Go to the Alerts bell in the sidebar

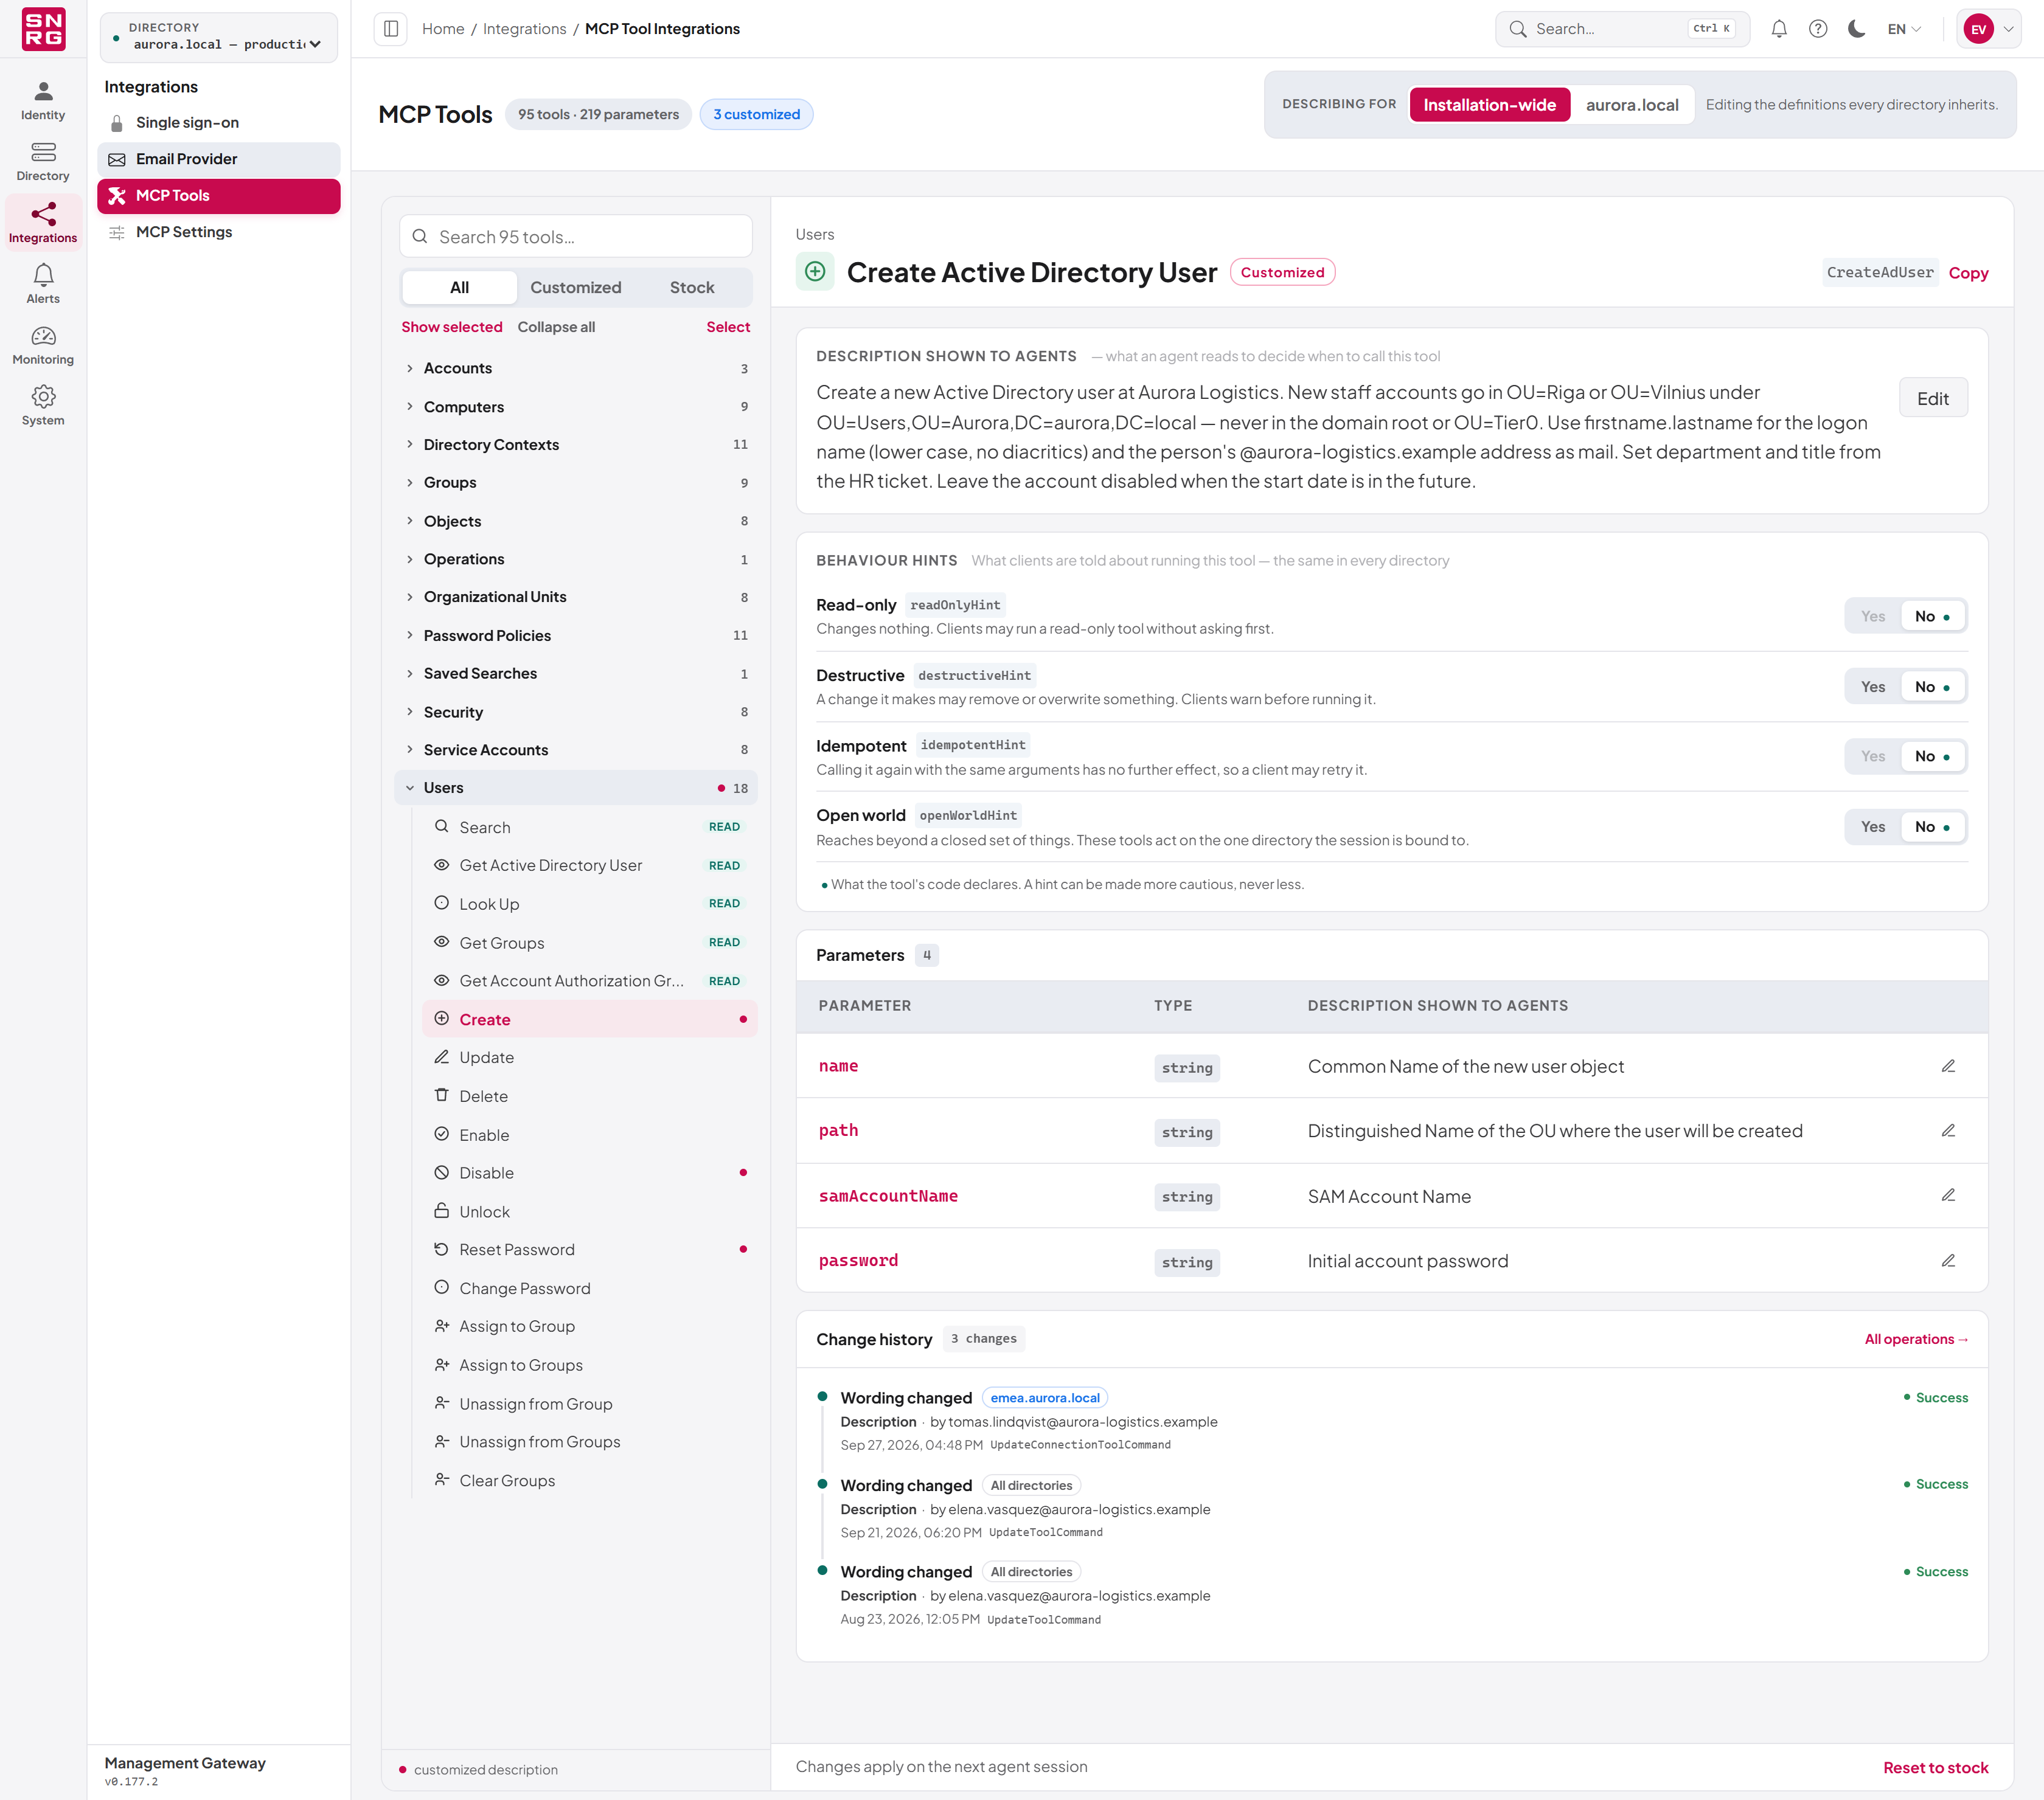[x=43, y=284]
